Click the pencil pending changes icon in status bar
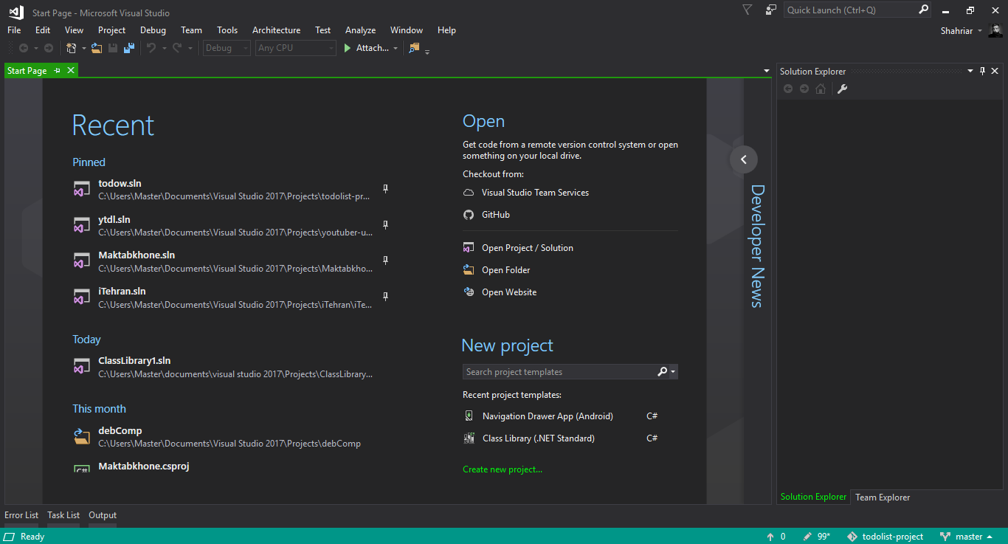Viewport: 1008px width, 544px height. coord(808,537)
